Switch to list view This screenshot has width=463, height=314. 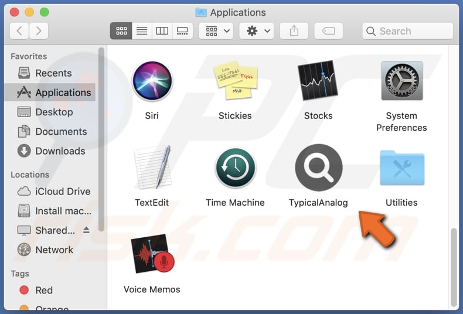pos(142,30)
